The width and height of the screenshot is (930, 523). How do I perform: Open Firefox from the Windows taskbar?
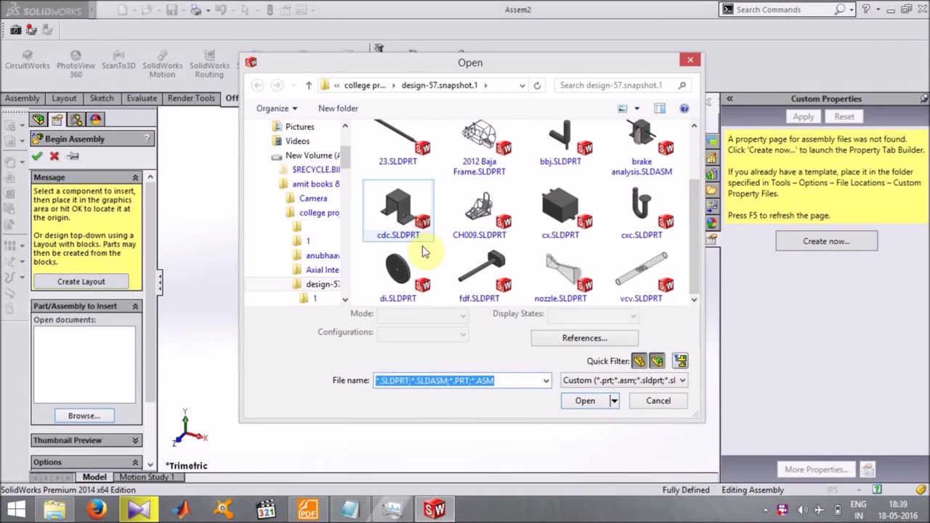coord(95,508)
